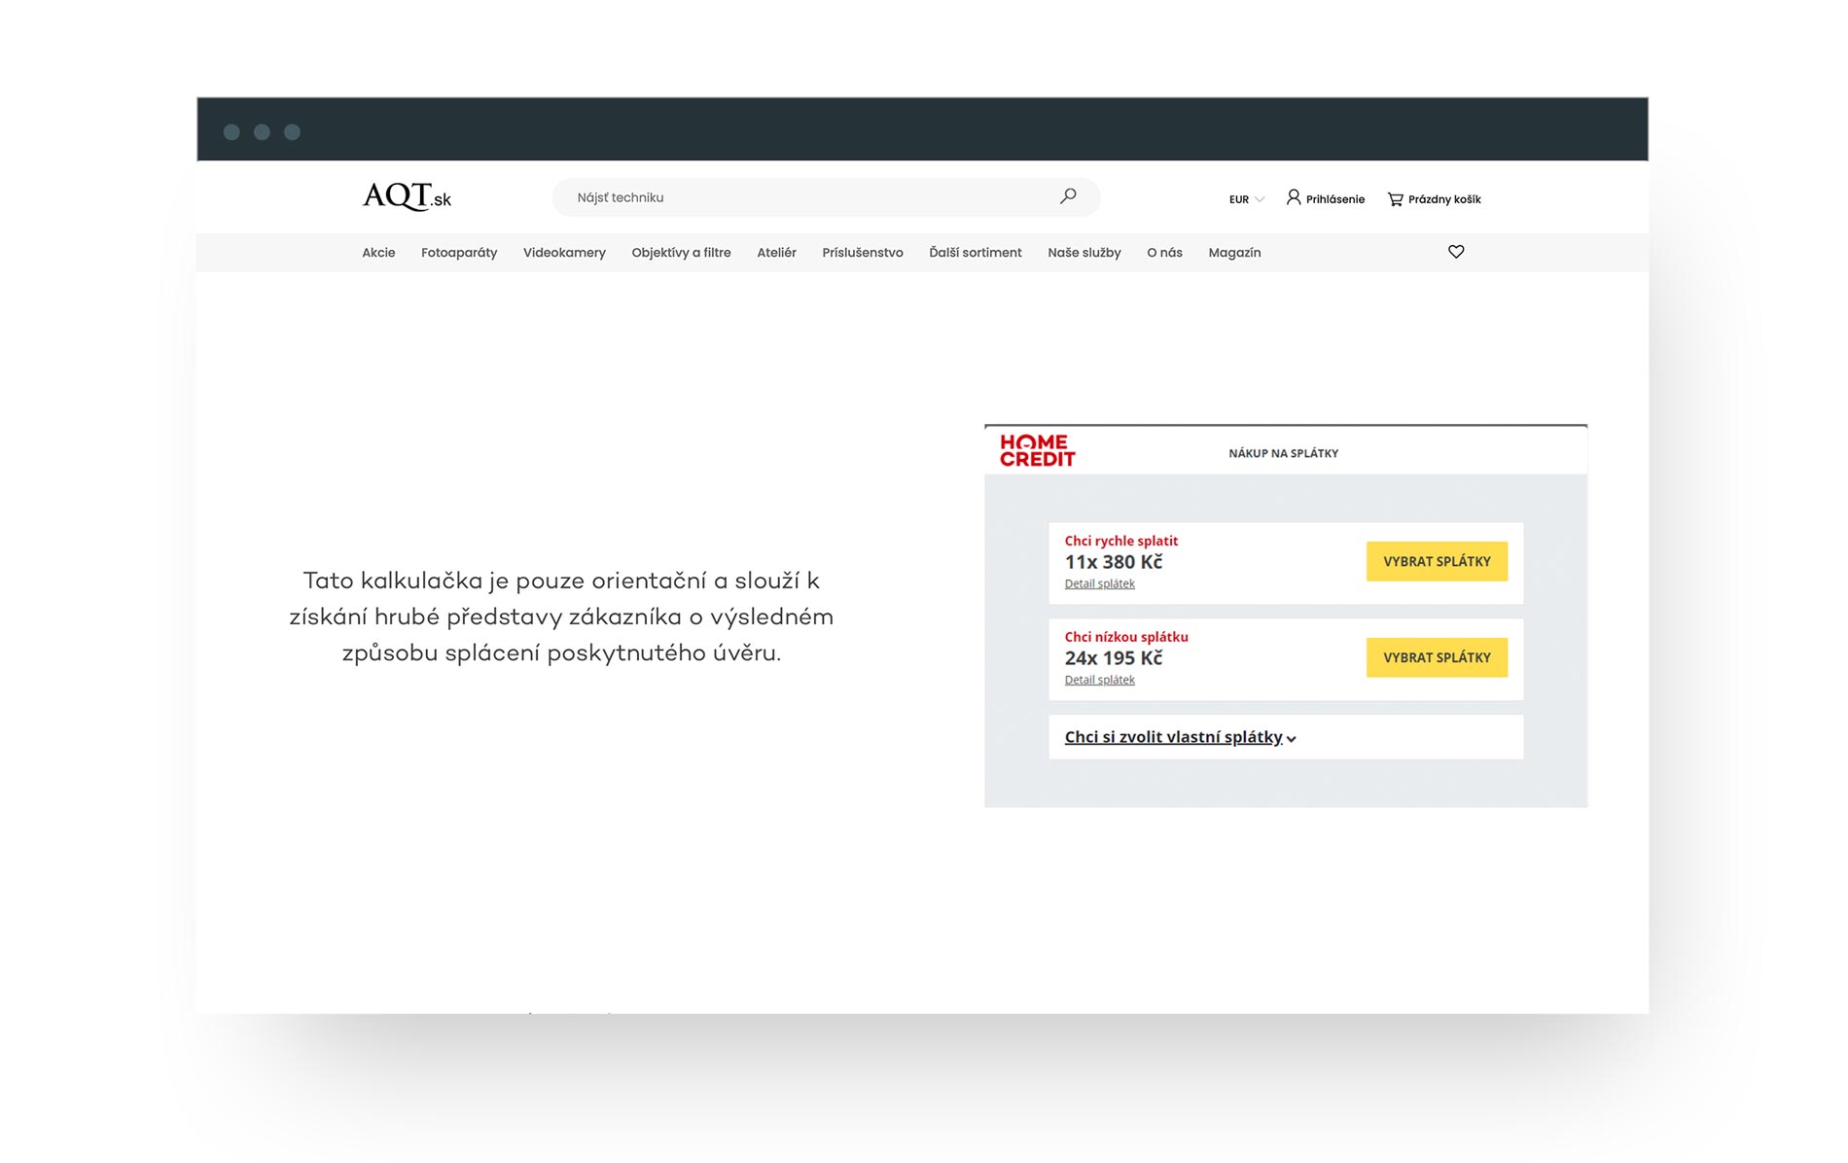
Task: Open the O nás menu
Action: click(1164, 253)
